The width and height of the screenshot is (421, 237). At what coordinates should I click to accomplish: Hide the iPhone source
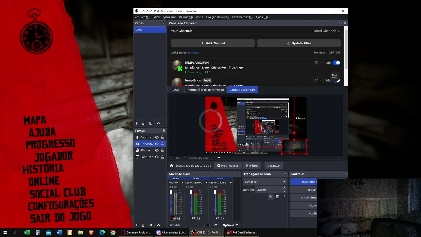[157, 150]
